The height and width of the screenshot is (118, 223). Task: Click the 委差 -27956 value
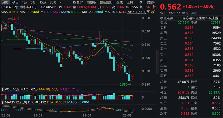click(x=215, y=23)
